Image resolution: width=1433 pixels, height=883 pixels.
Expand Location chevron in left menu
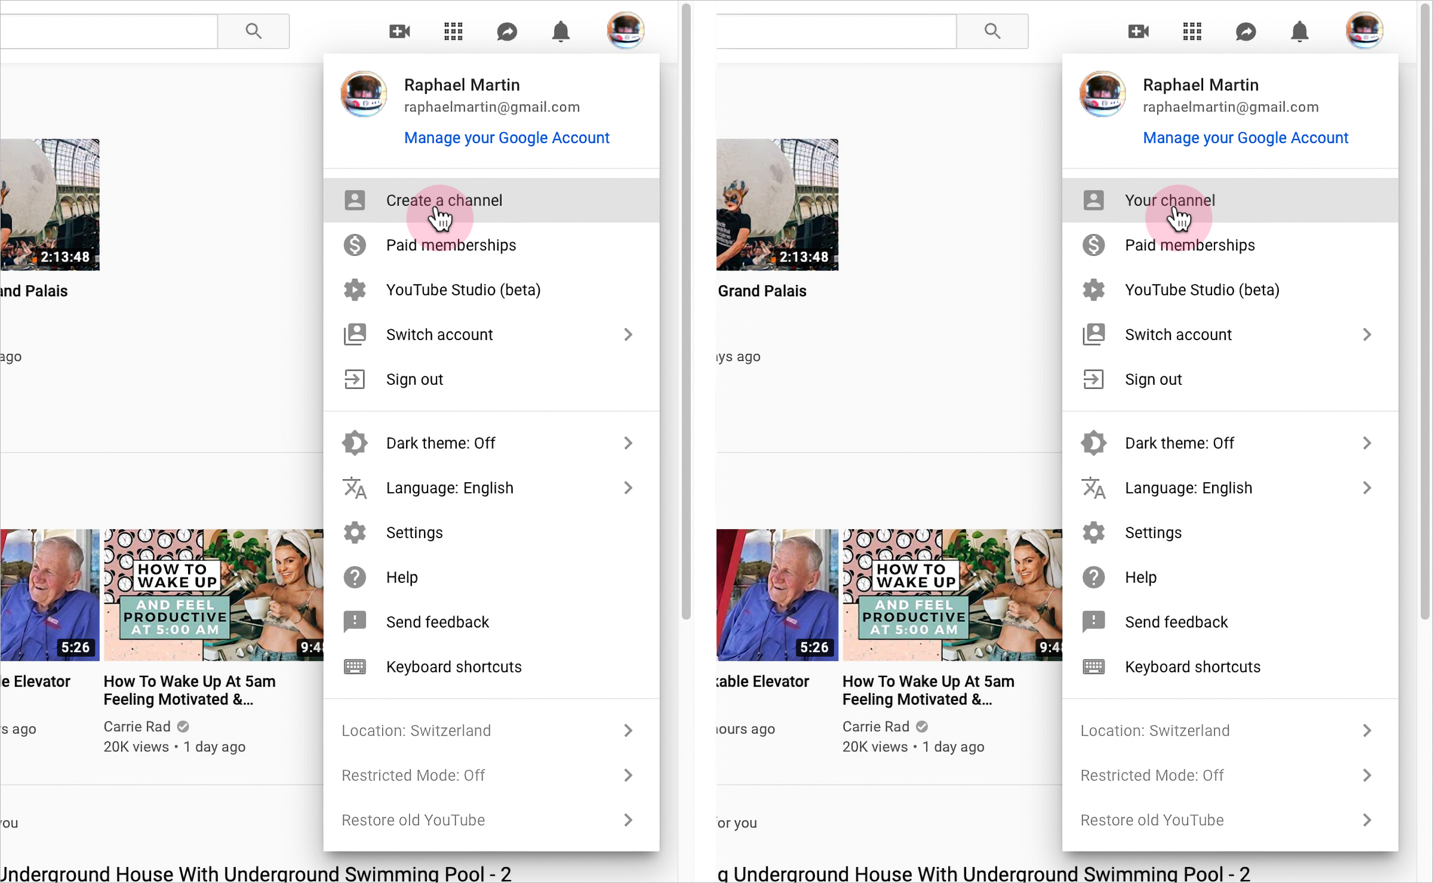click(628, 731)
